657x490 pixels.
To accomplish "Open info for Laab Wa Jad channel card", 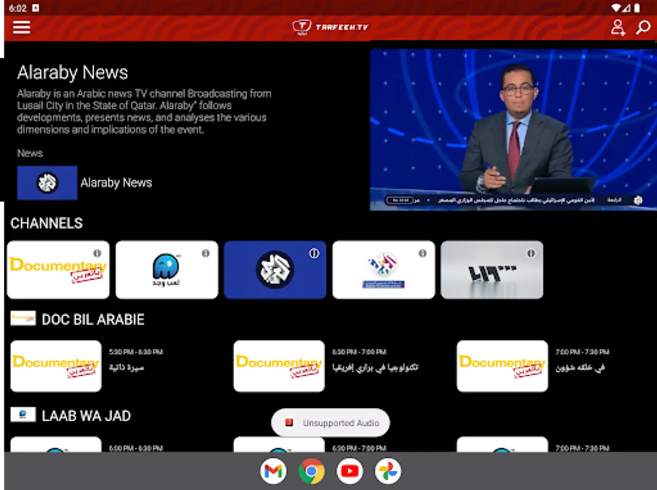I will click(x=205, y=253).
